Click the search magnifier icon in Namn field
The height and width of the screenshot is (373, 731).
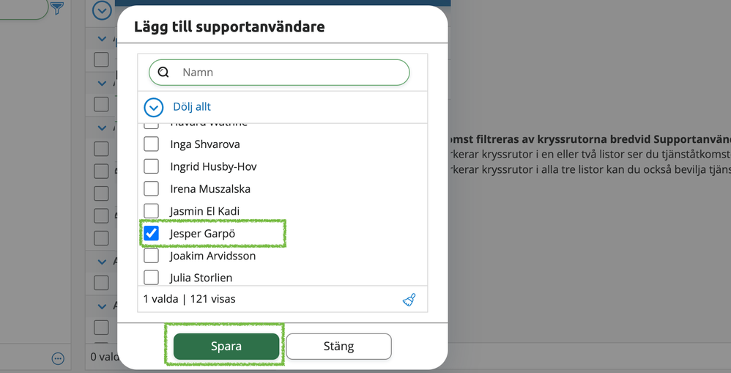coord(163,73)
